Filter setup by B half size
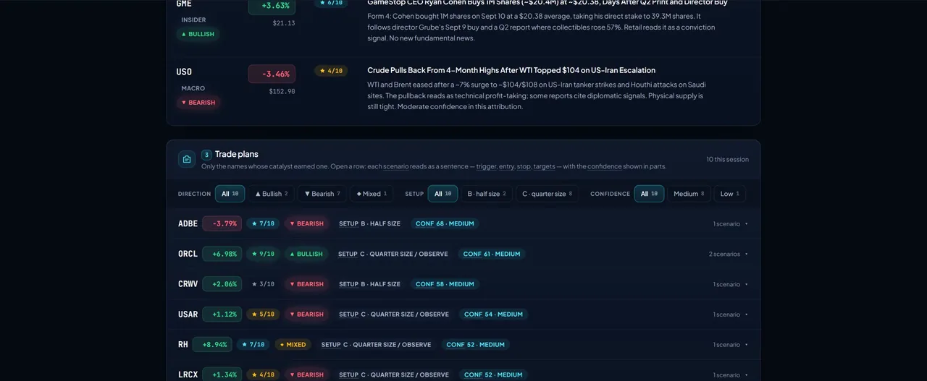This screenshot has height=381, width=927. (x=488, y=194)
